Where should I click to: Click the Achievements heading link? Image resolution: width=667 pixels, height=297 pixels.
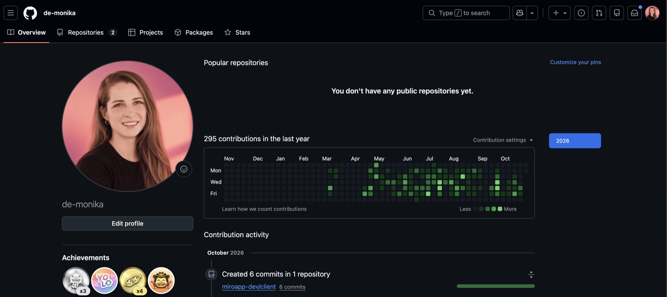point(86,258)
